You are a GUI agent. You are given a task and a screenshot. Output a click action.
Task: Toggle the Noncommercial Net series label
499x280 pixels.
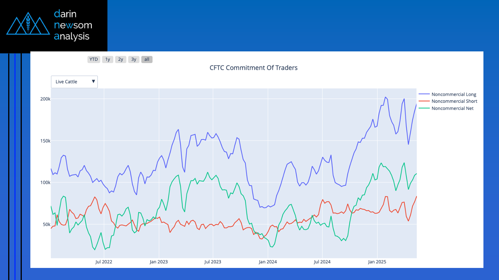(452, 108)
